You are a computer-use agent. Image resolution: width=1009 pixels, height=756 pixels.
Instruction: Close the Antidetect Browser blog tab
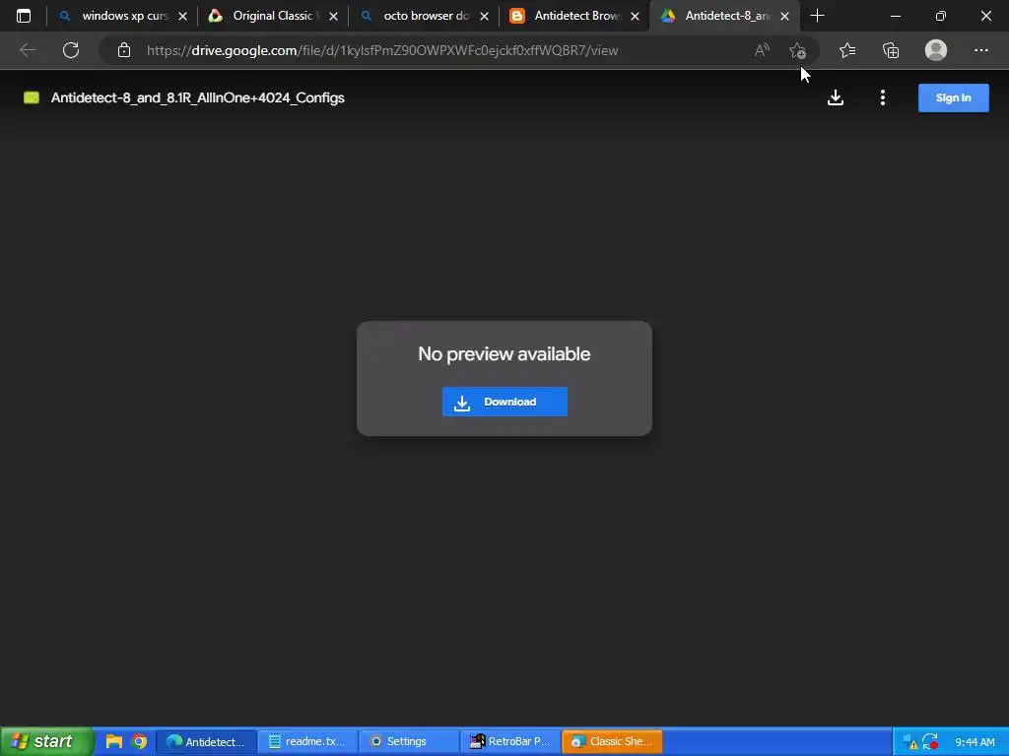[x=636, y=17]
